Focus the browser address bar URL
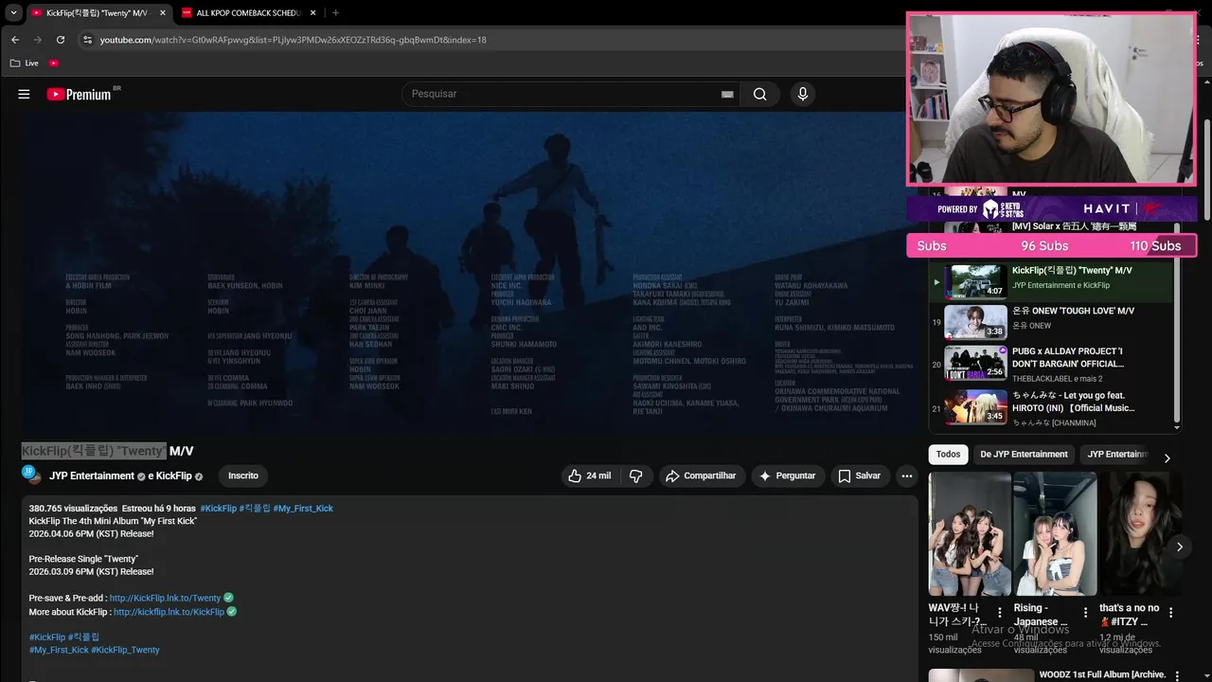 click(x=294, y=40)
